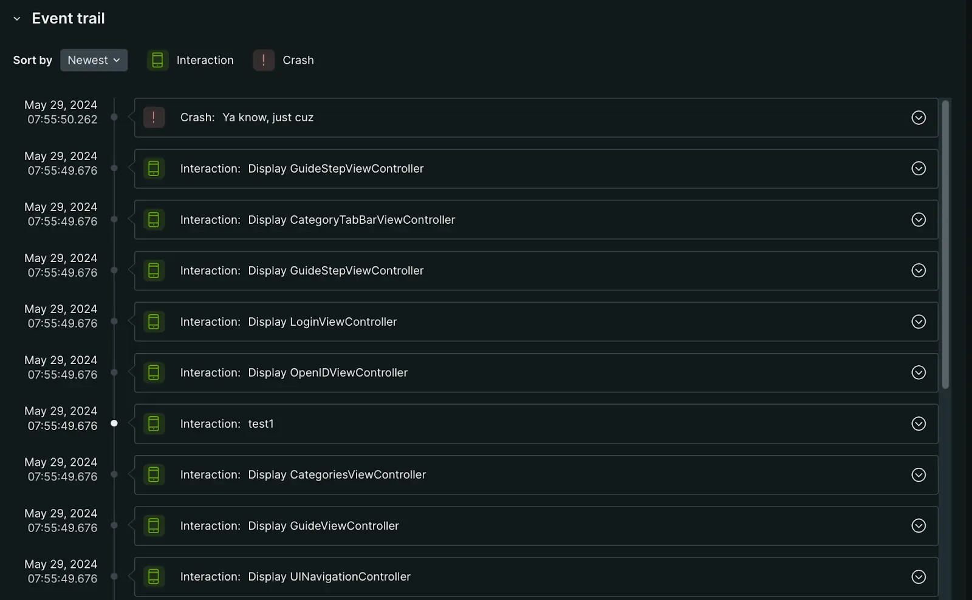
Task: Expand the LoginViewController interaction details
Action: [919, 322]
